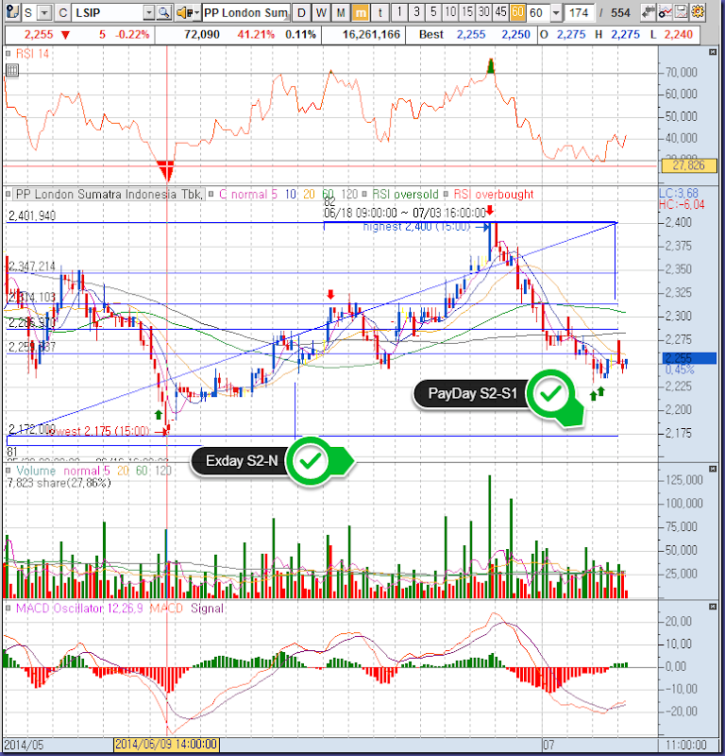Select the 45-minute interval button
This screenshot has width=725, height=756.
pyautogui.click(x=501, y=12)
